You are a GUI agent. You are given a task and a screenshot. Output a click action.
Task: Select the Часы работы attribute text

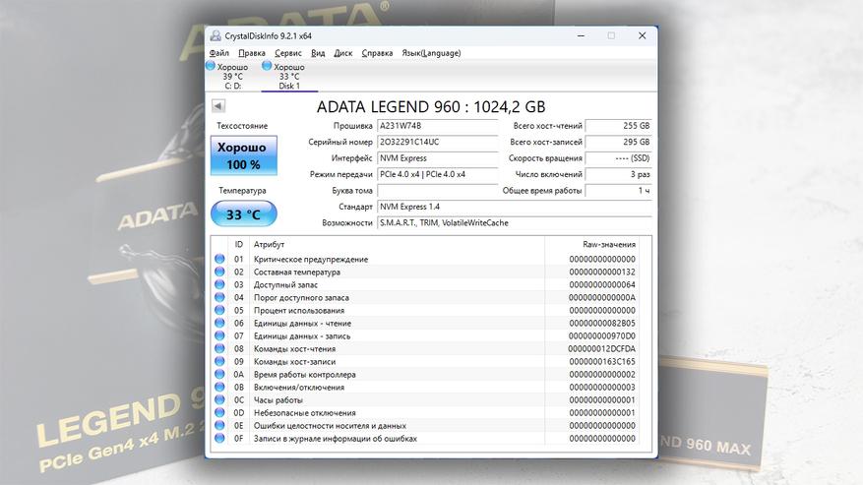[277, 400]
